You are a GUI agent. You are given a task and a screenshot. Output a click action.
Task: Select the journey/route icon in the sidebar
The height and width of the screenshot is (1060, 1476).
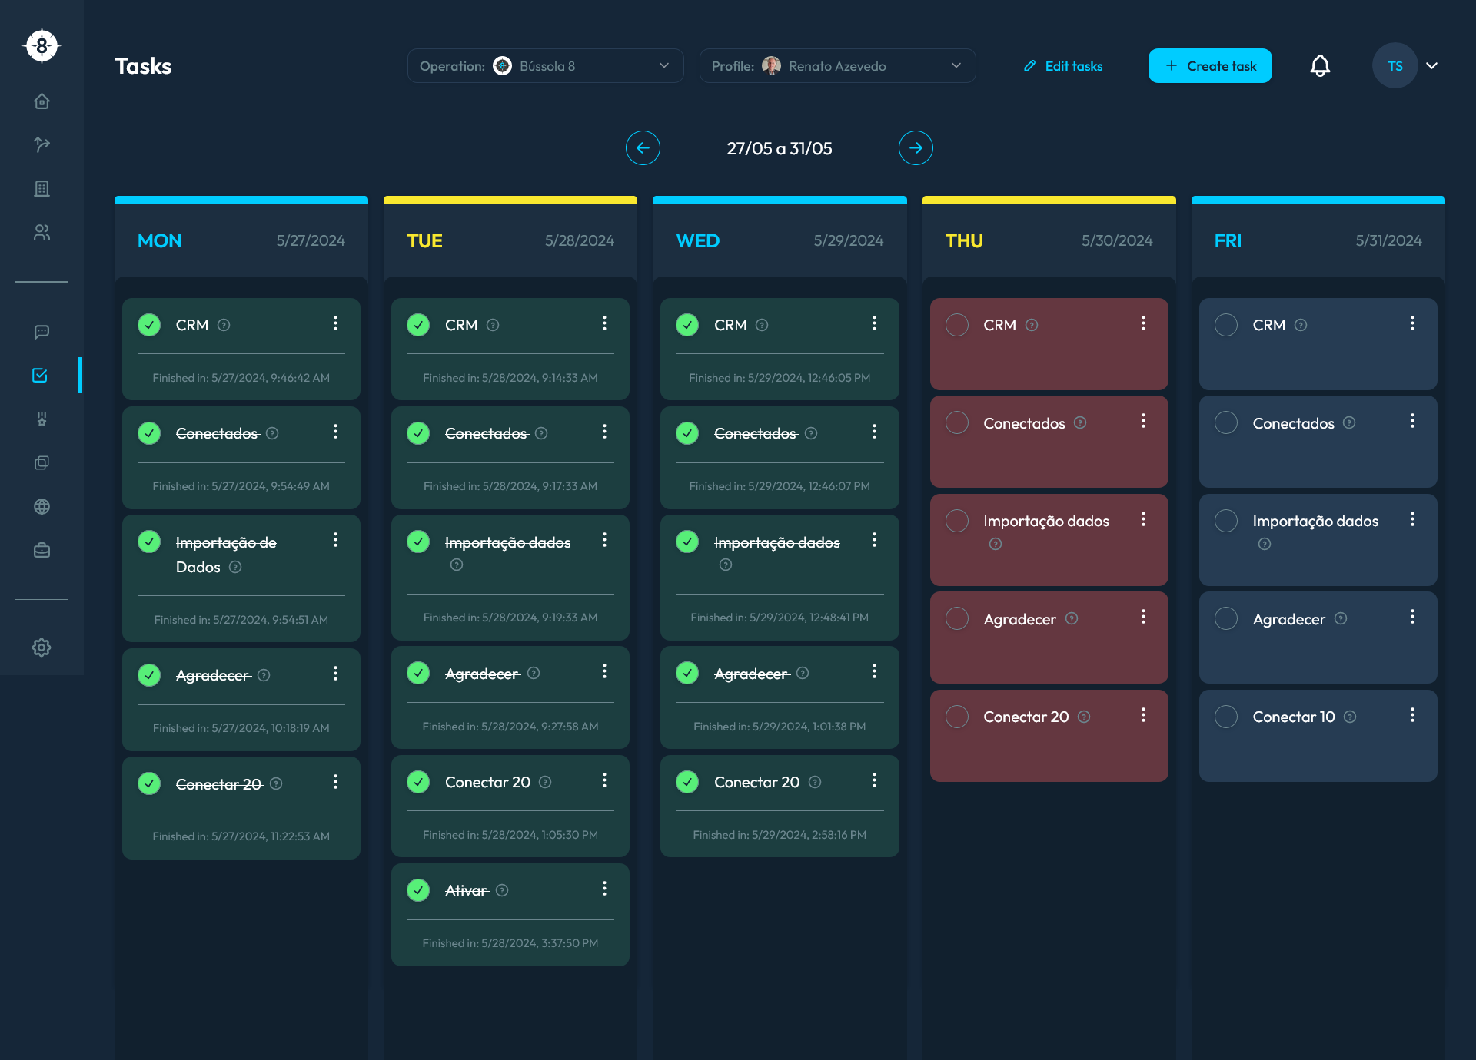(x=42, y=144)
